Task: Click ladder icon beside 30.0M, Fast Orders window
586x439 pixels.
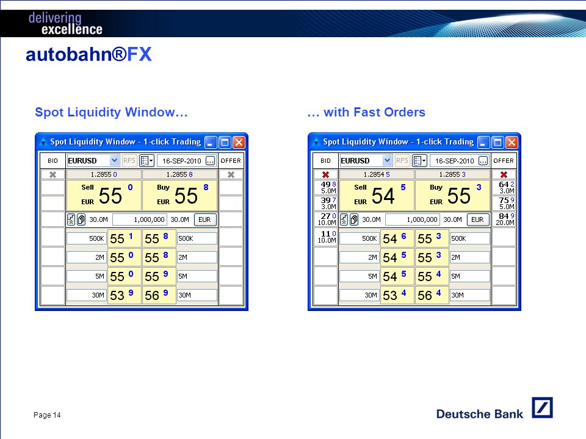Action: click(x=344, y=220)
